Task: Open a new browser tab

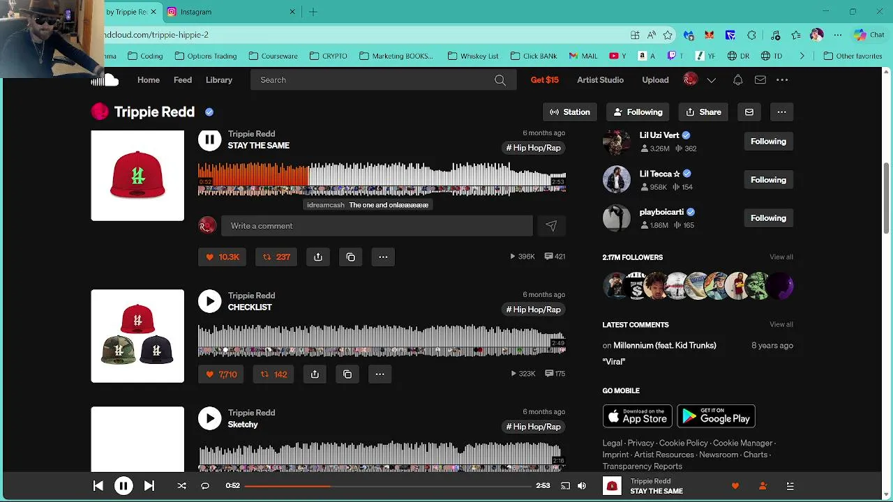Action: pyautogui.click(x=313, y=12)
